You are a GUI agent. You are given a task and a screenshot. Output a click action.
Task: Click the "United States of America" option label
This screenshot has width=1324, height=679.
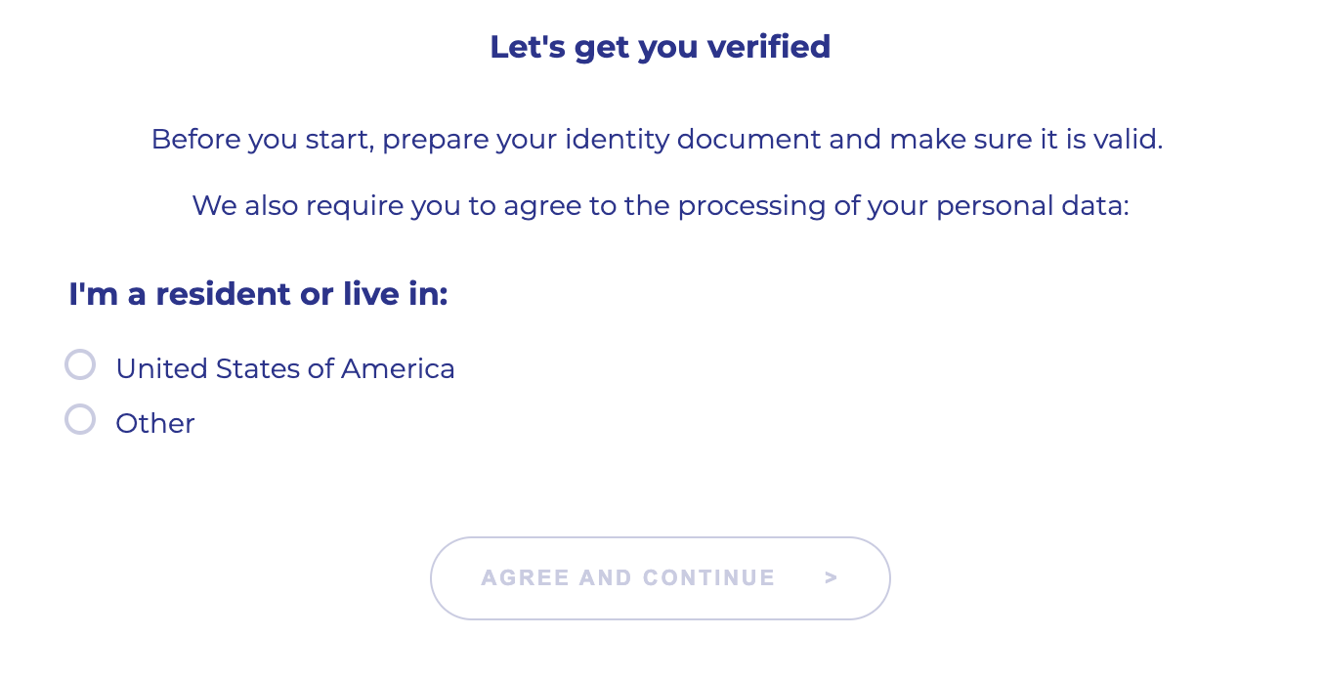point(284,368)
